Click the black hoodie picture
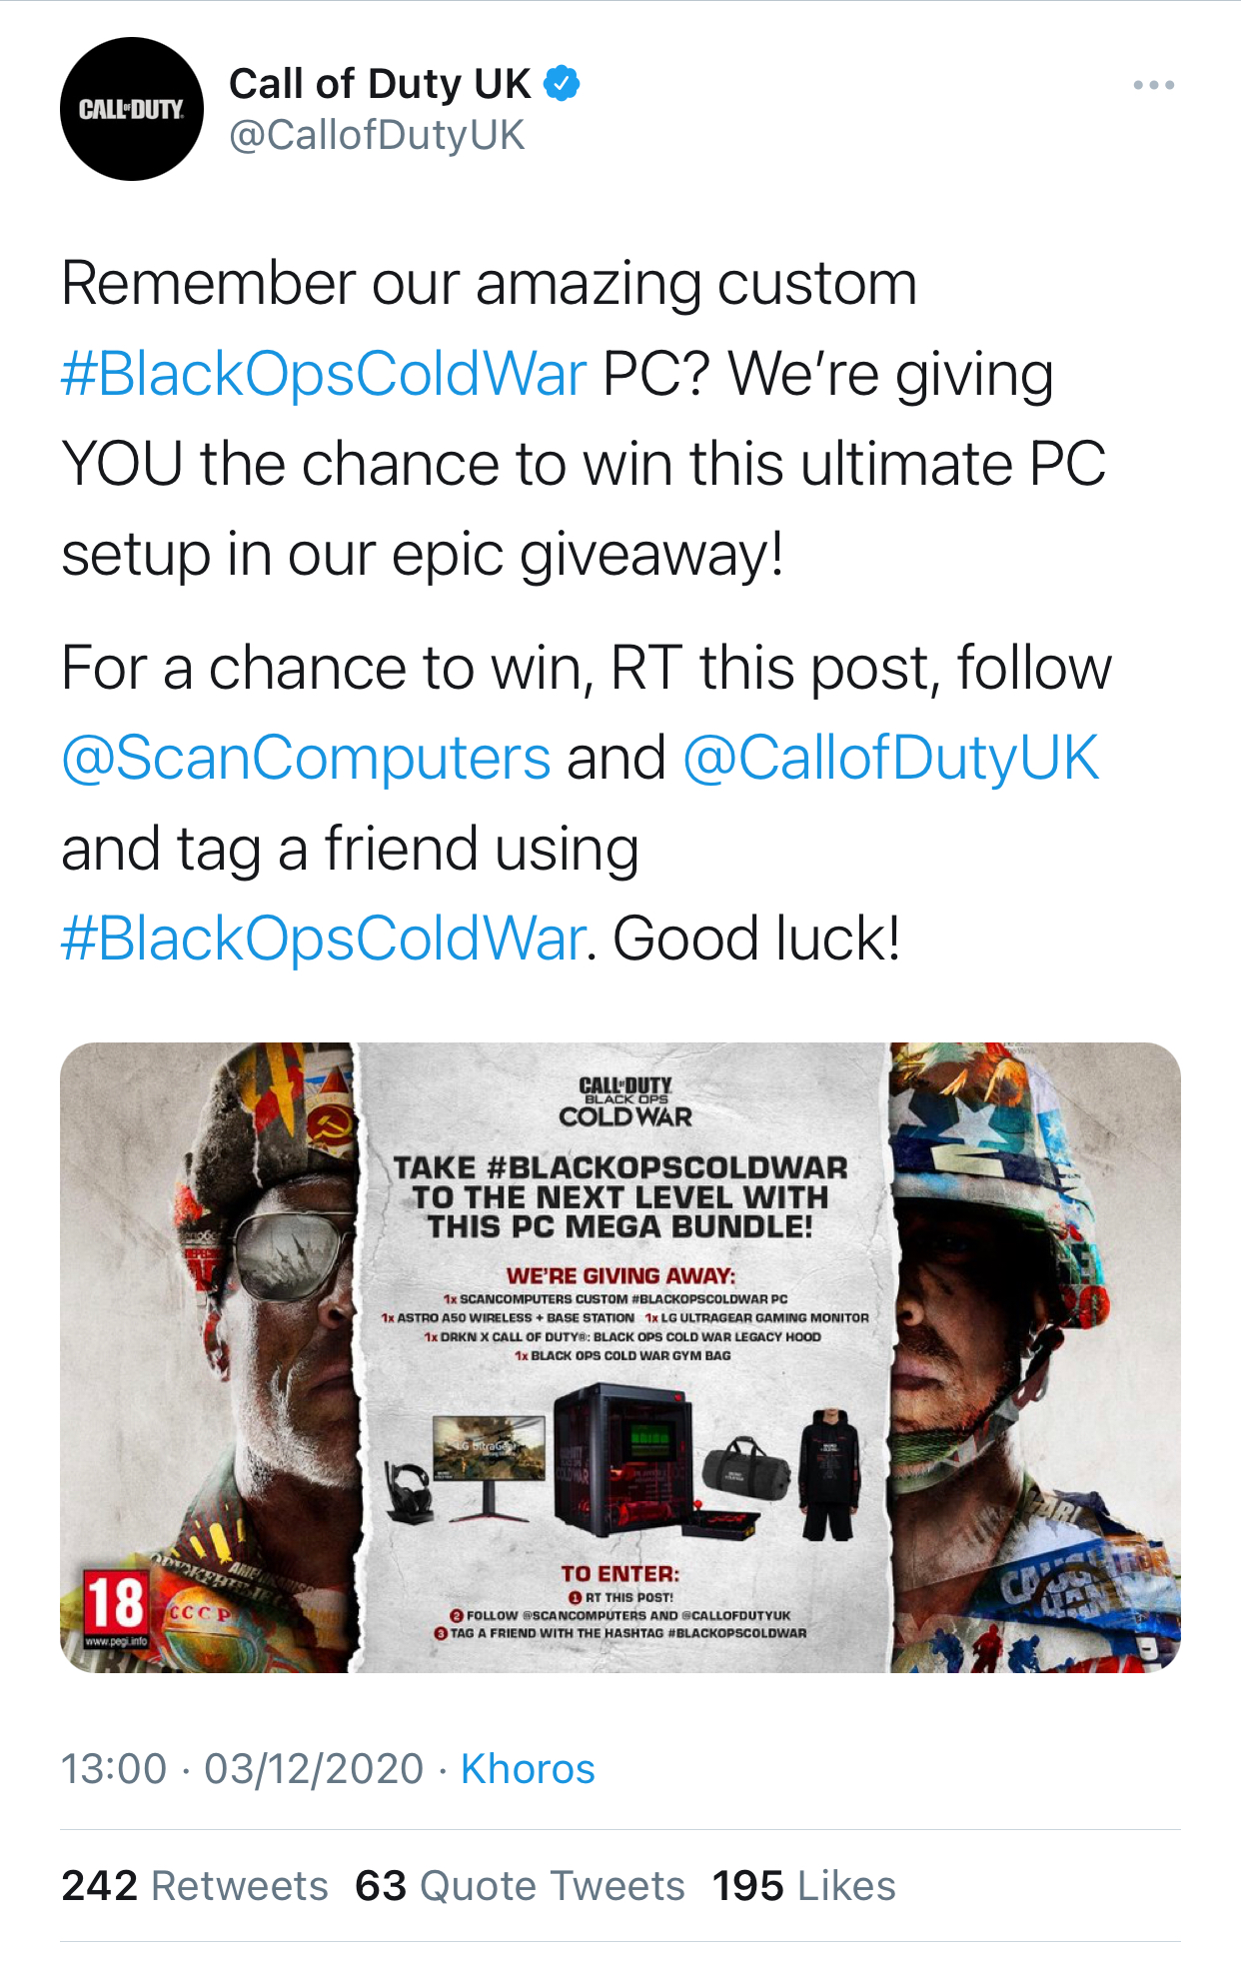 pos(829,1474)
